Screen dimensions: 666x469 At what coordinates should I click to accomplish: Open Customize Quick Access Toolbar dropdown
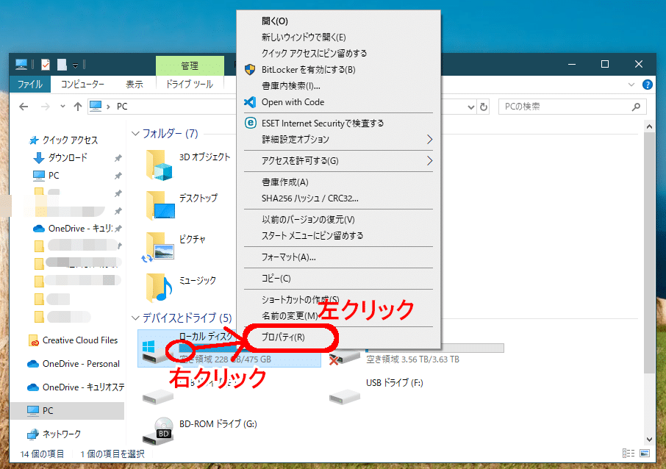point(75,65)
